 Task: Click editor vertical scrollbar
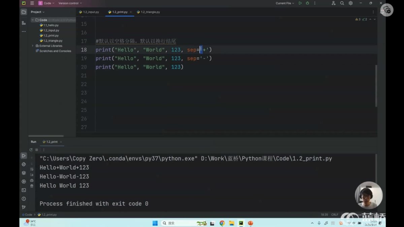(x=376, y=86)
